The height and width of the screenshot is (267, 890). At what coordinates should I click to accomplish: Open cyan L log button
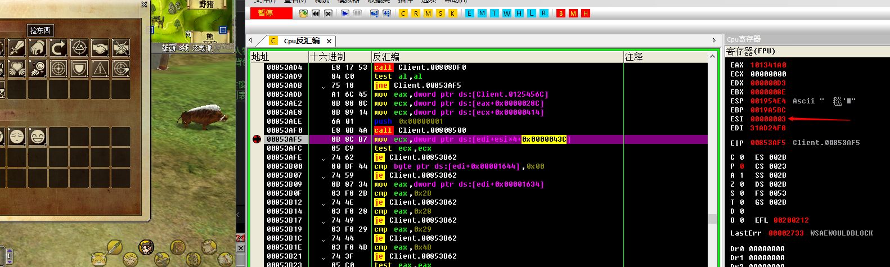pyautogui.click(x=532, y=13)
